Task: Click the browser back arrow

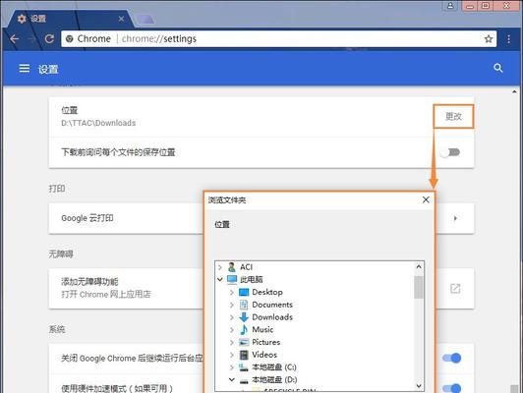Action: tap(15, 39)
